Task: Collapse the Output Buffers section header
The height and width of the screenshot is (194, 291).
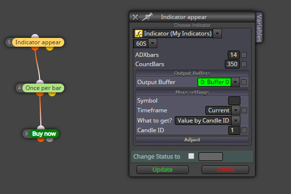Action: (192, 73)
